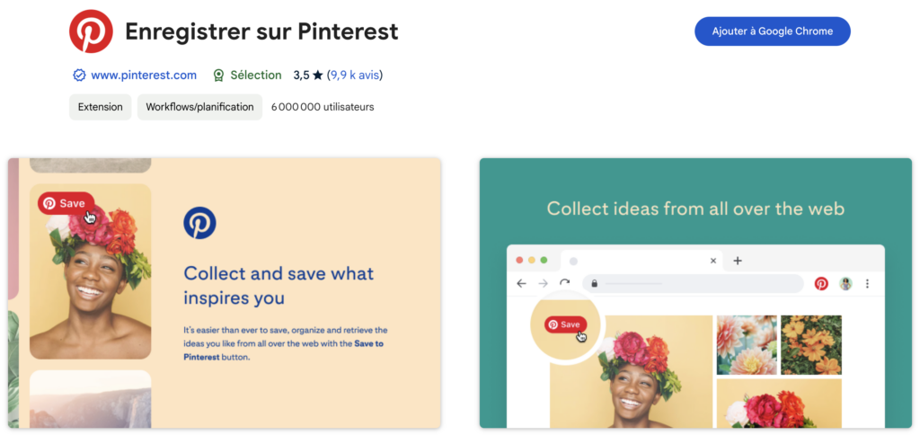This screenshot has width=920, height=435.
Task: Click the Pinterest extension icon in mock toolbar
Action: [x=821, y=283]
